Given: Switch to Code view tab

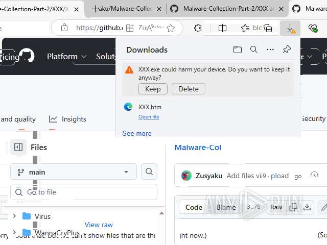Looking at the screenshot, I should pyautogui.click(x=194, y=207).
